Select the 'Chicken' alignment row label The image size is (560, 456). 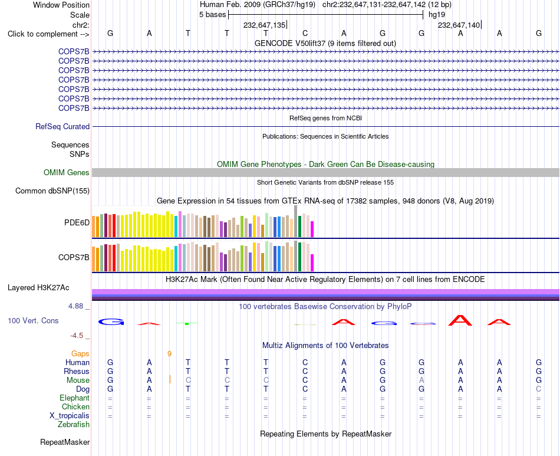point(75,406)
